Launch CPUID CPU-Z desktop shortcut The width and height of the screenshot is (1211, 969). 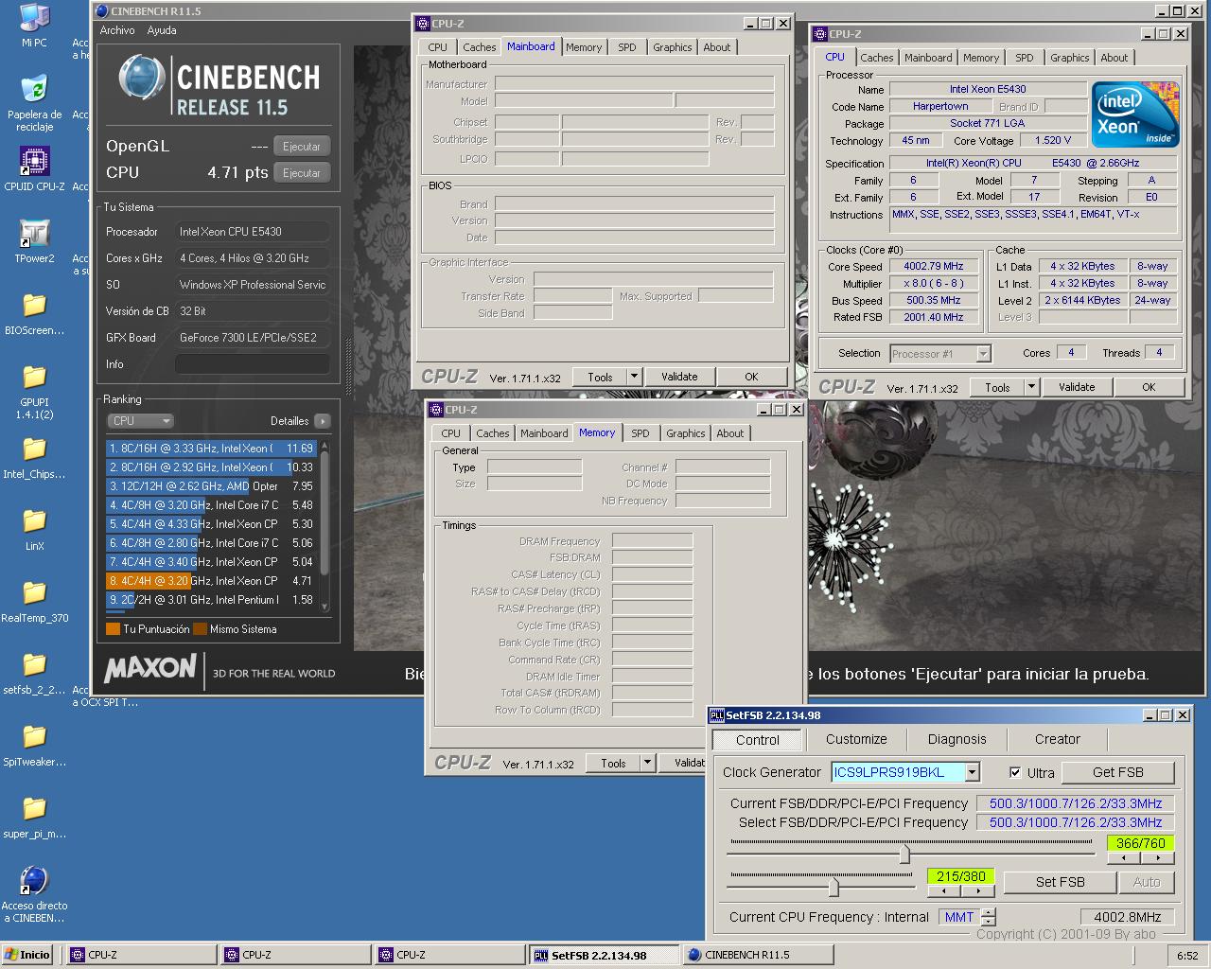tap(34, 168)
